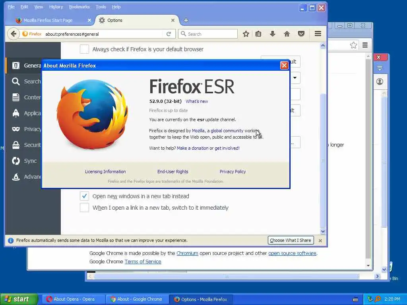
Task: Open the Downloads arrow icon
Action: click(x=273, y=34)
